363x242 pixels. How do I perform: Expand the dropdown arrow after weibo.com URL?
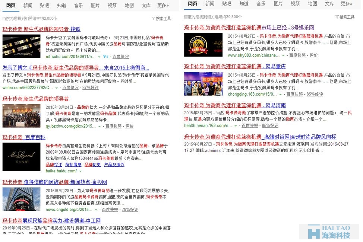coord(57,88)
